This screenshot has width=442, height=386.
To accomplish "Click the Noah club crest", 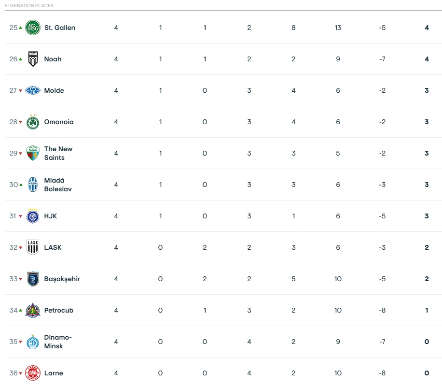I will [33, 59].
